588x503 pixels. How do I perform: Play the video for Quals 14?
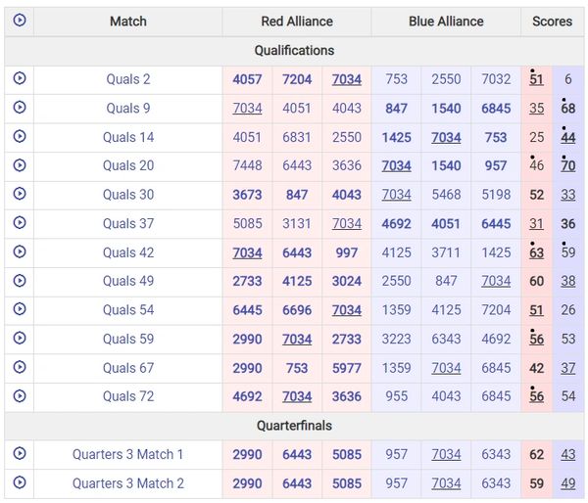coord(19,137)
